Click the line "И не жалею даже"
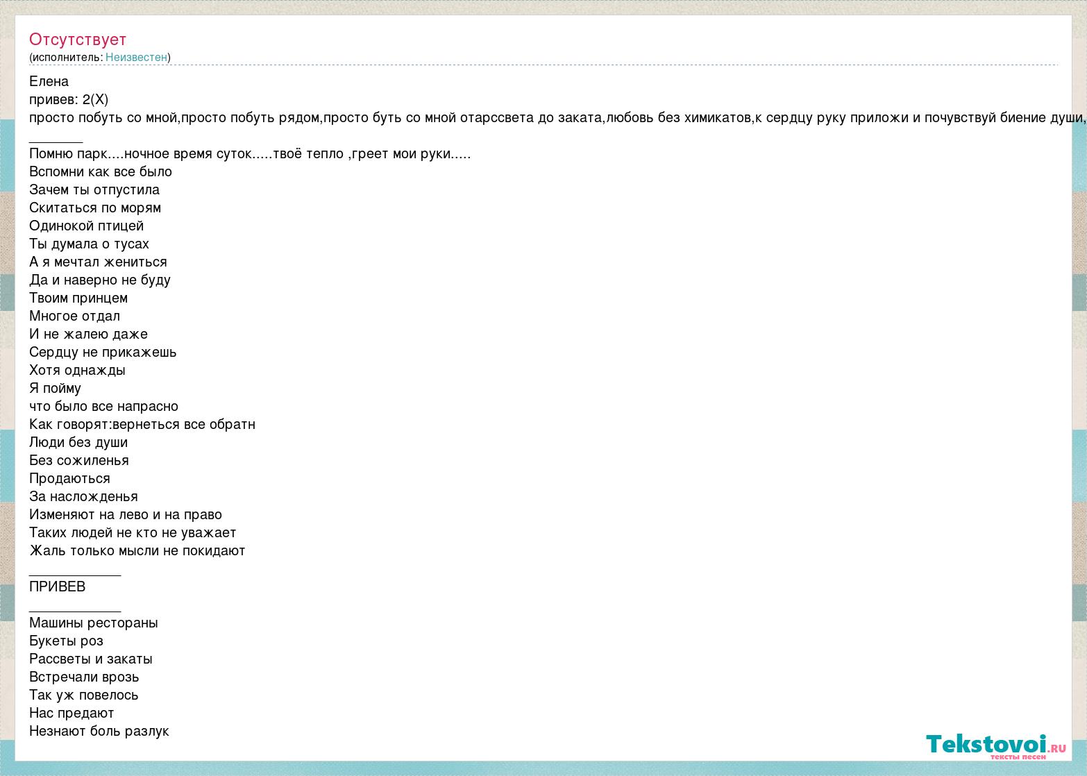 (88, 334)
